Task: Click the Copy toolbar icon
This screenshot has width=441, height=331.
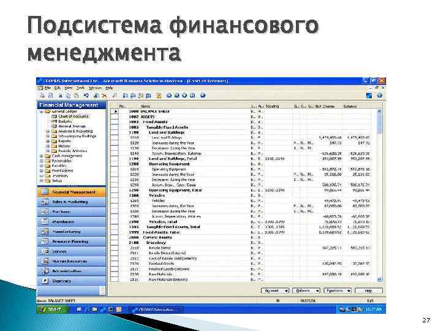Action: (68, 96)
